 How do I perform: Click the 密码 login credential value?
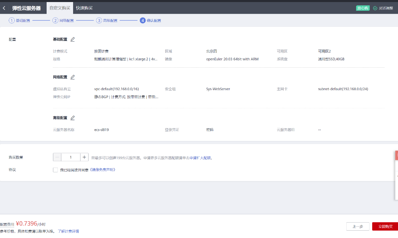(x=210, y=130)
